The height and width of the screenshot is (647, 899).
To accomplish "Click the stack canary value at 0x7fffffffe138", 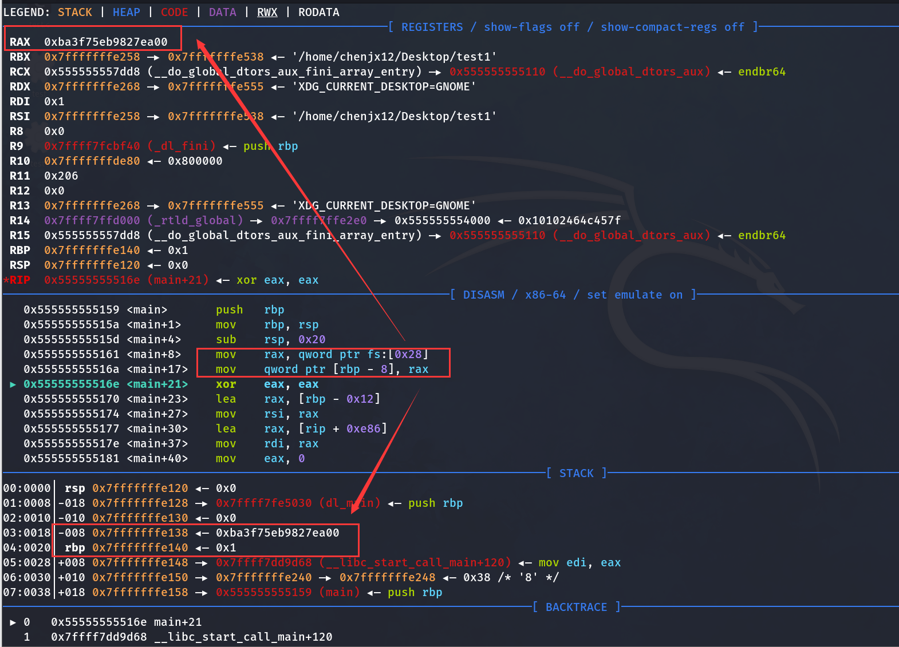I will tap(278, 533).
